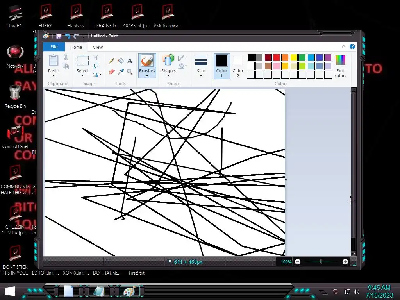
Task: Expand the Shapes dropdown arrow
Action: click(168, 76)
